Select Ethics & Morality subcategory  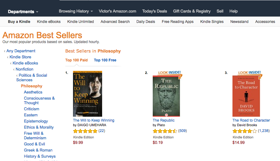(39, 127)
